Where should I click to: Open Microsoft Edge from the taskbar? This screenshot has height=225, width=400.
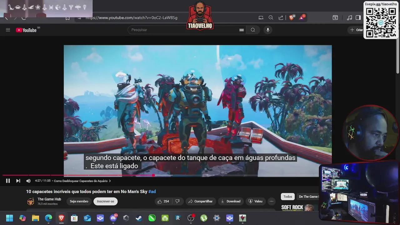tap(48, 218)
